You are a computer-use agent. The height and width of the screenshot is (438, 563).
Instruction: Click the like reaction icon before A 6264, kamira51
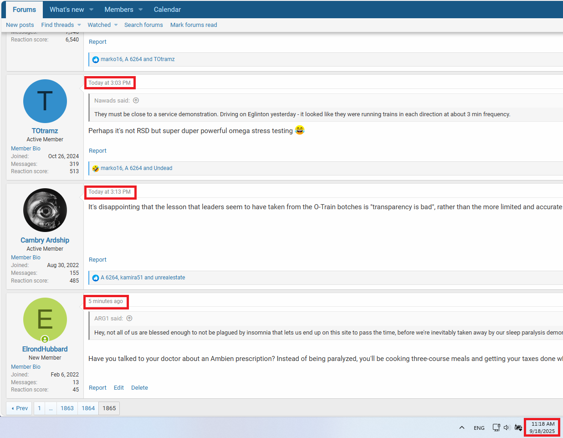pyautogui.click(x=96, y=278)
